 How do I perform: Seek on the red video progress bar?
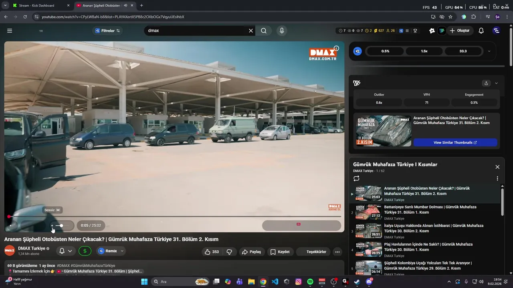click(x=174, y=216)
